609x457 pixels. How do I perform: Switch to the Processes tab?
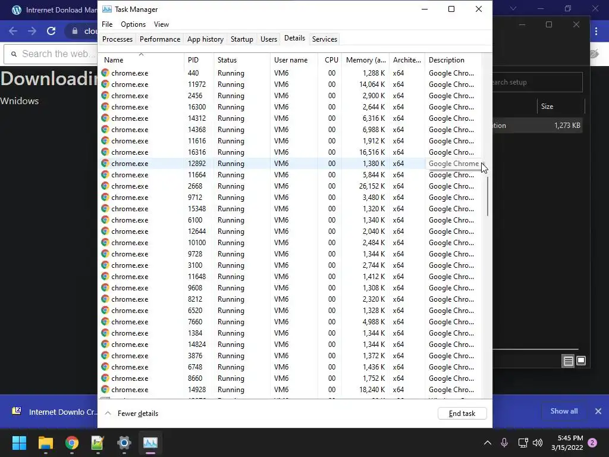tap(117, 39)
